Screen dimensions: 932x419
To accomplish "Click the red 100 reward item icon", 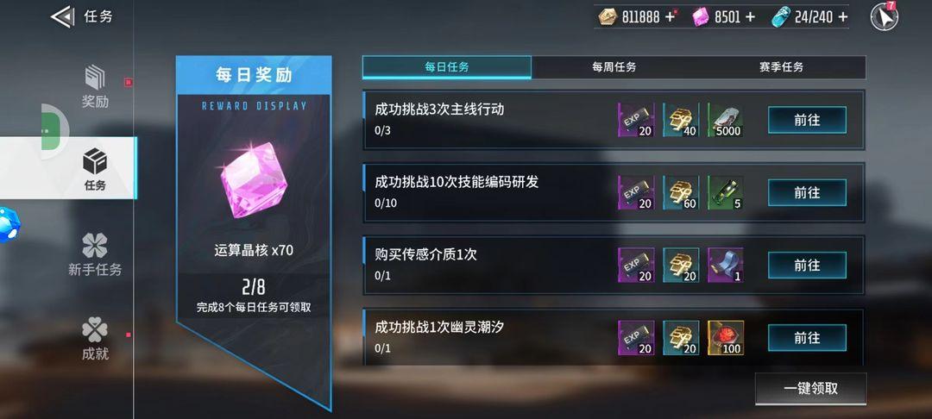I will tap(726, 338).
